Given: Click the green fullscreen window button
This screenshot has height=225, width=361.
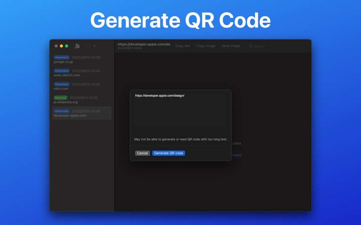Looking at the screenshot, I should click(x=66, y=46).
